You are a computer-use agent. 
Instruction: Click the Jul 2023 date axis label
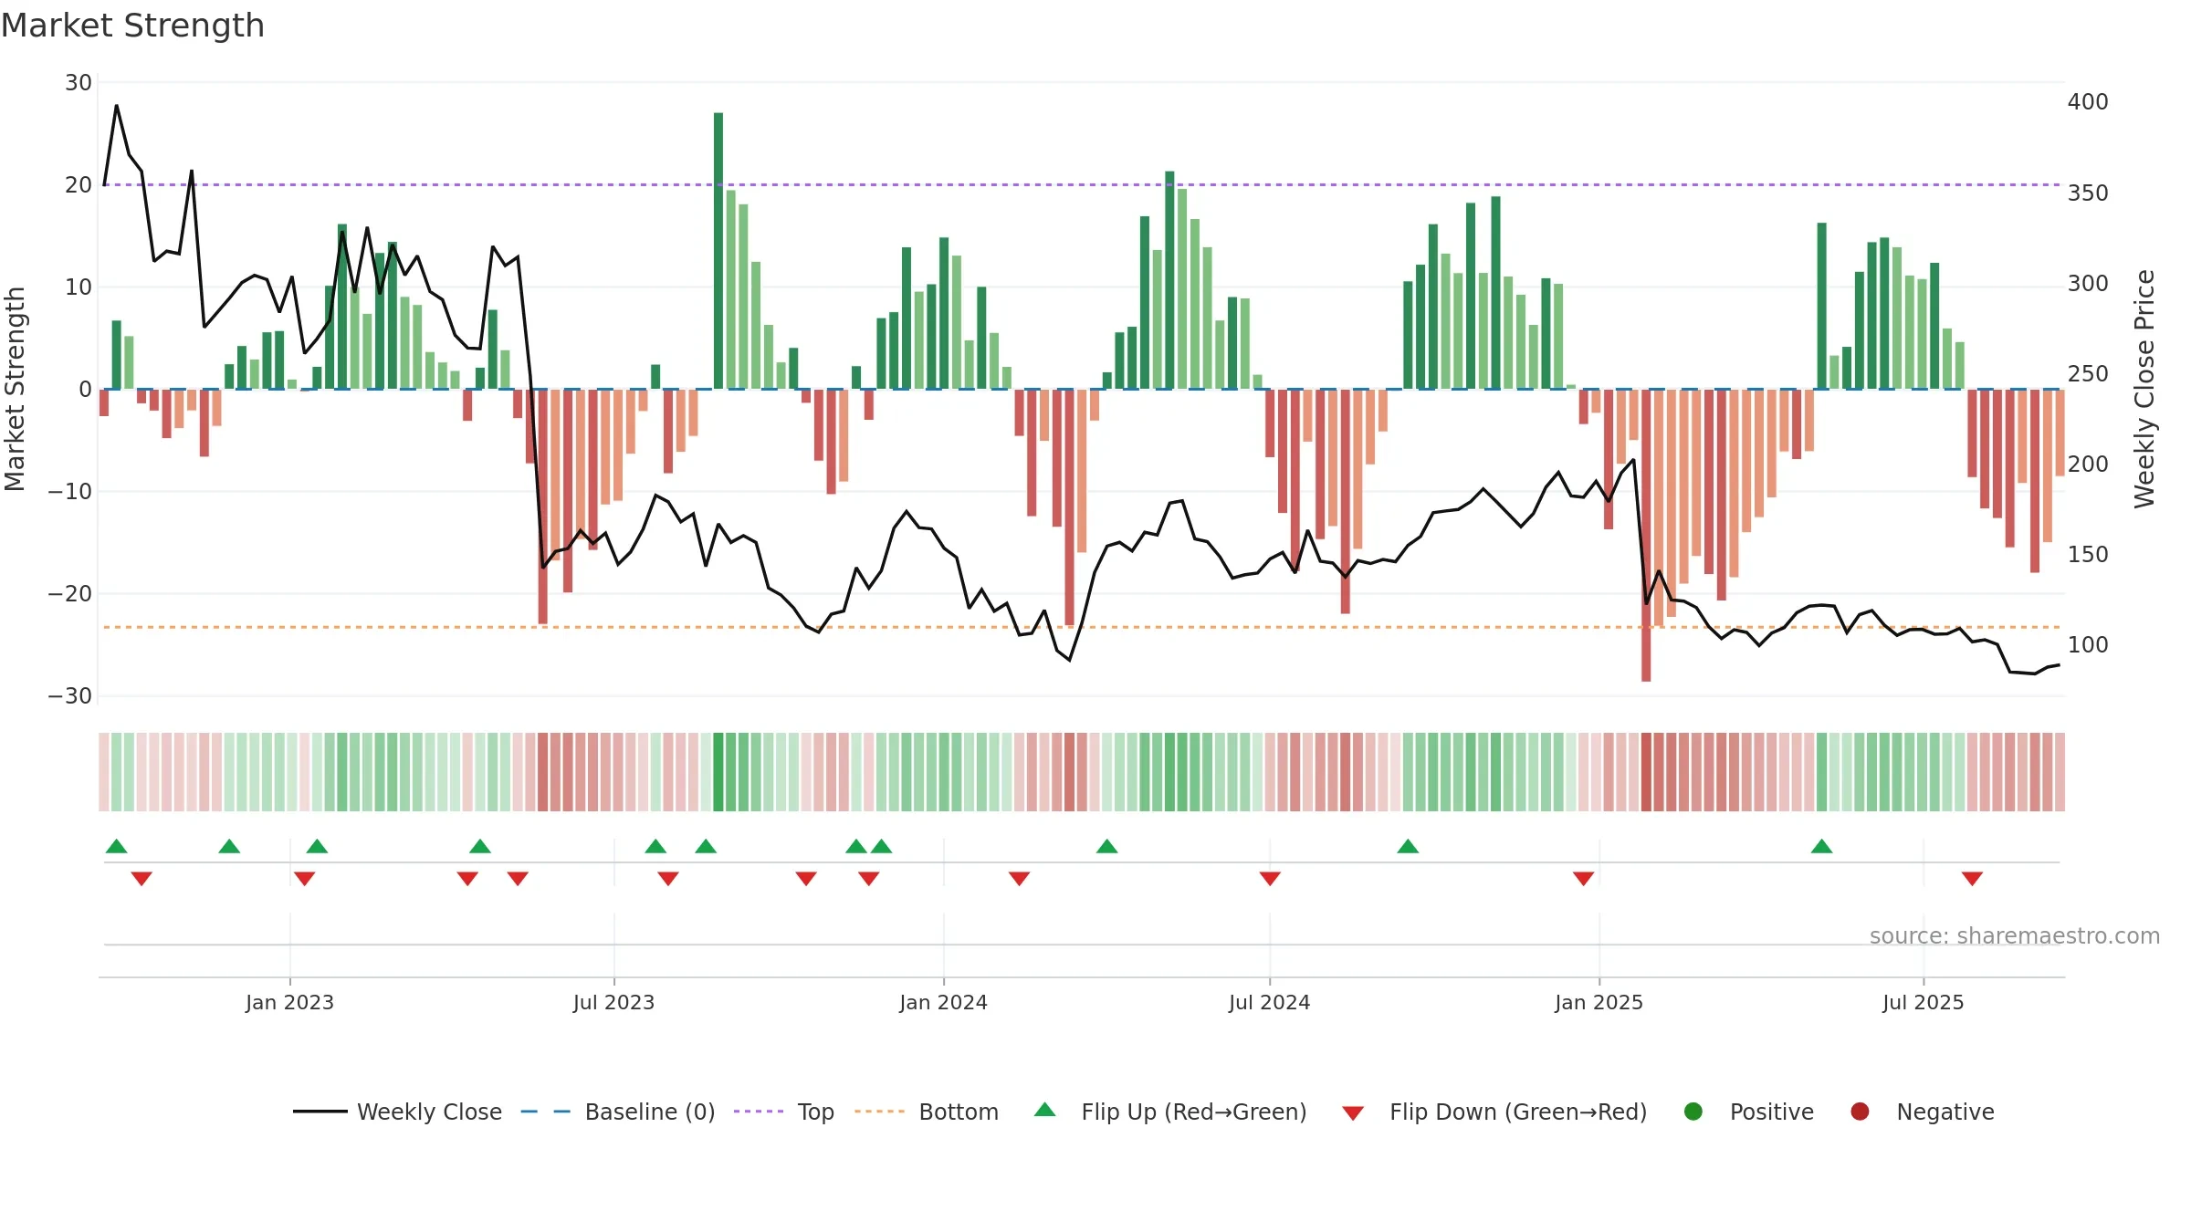coord(613,1003)
